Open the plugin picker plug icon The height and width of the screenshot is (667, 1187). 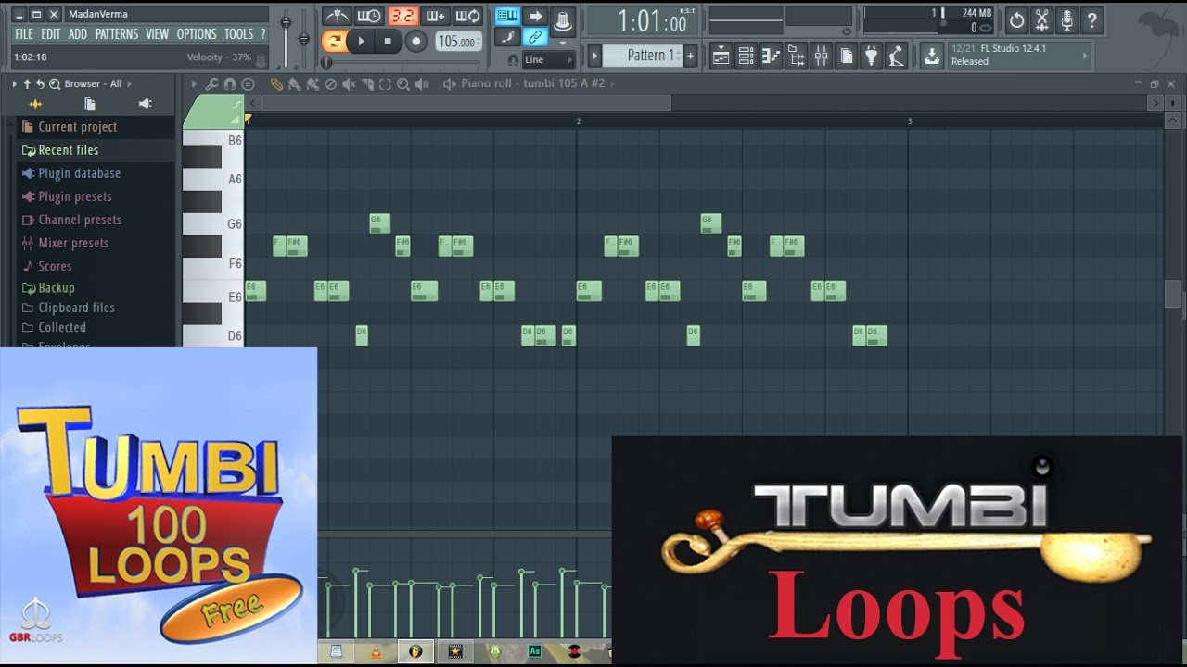871,56
